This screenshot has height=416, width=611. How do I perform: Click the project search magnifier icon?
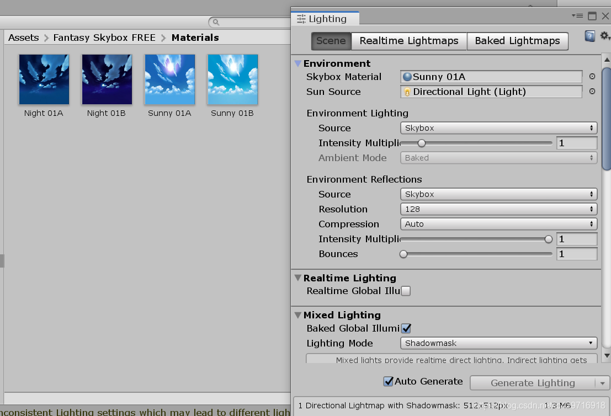click(216, 22)
